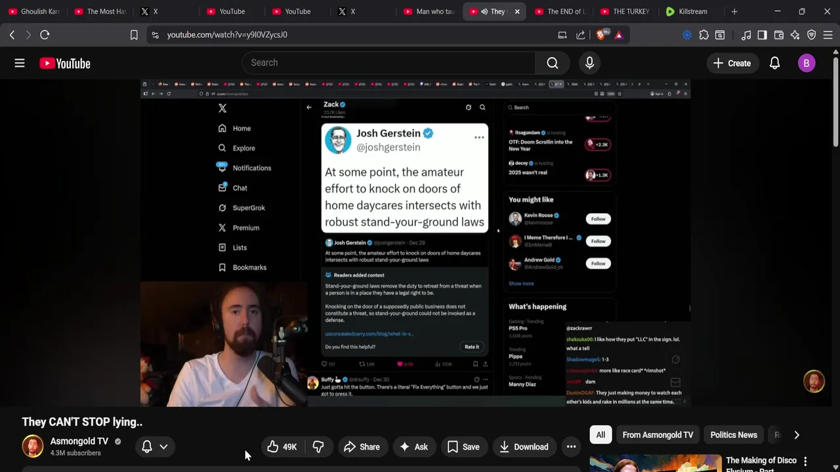Focus the YouTube Search field
This screenshot has height=472, width=840.
pyautogui.click(x=388, y=63)
